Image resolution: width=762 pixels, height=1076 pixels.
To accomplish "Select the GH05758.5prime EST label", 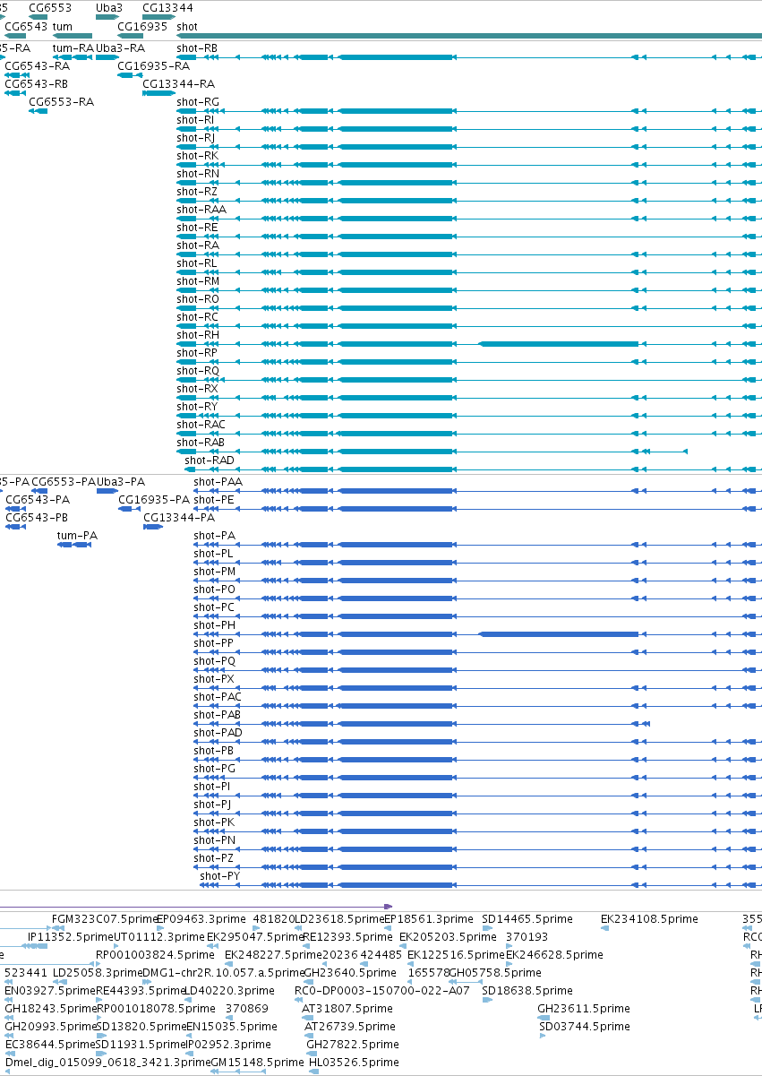I will (494, 972).
